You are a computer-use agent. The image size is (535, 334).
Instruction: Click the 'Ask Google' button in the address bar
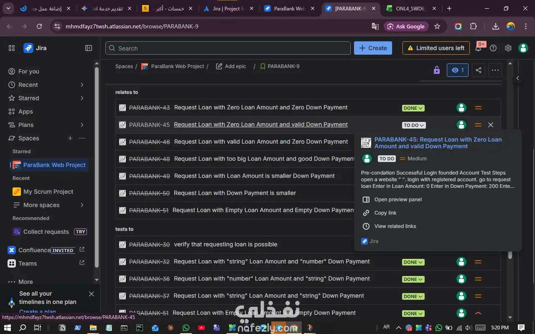pos(406,26)
